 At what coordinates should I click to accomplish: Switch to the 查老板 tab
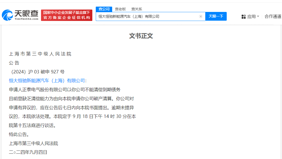click(120, 9)
